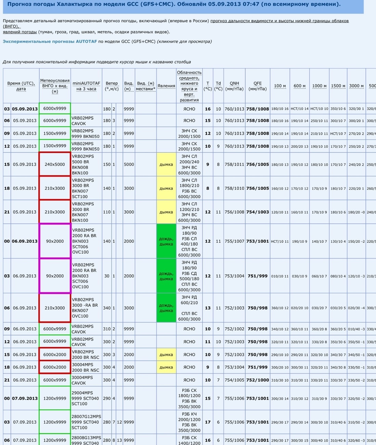Click the page title banner Прогноз погоды Халактырка
The width and height of the screenshot is (376, 445).
pyautogui.click(x=174, y=4)
